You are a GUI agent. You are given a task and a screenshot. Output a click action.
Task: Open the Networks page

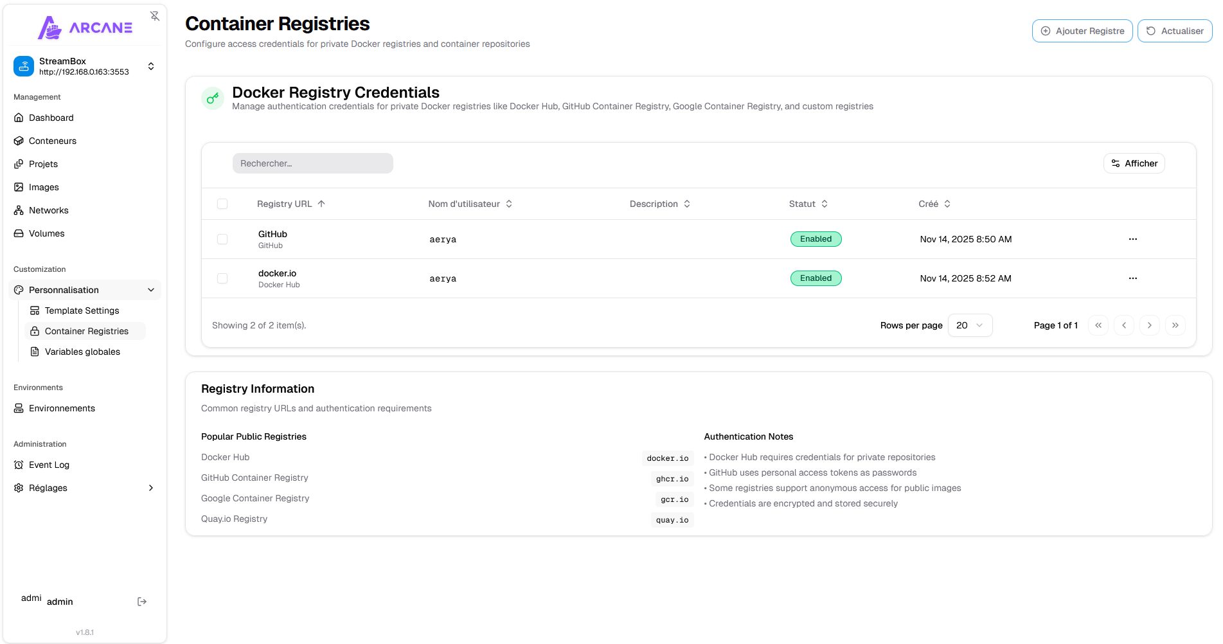click(85, 210)
